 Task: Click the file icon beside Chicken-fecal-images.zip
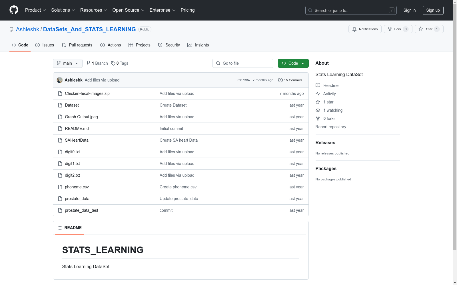pyautogui.click(x=60, y=93)
